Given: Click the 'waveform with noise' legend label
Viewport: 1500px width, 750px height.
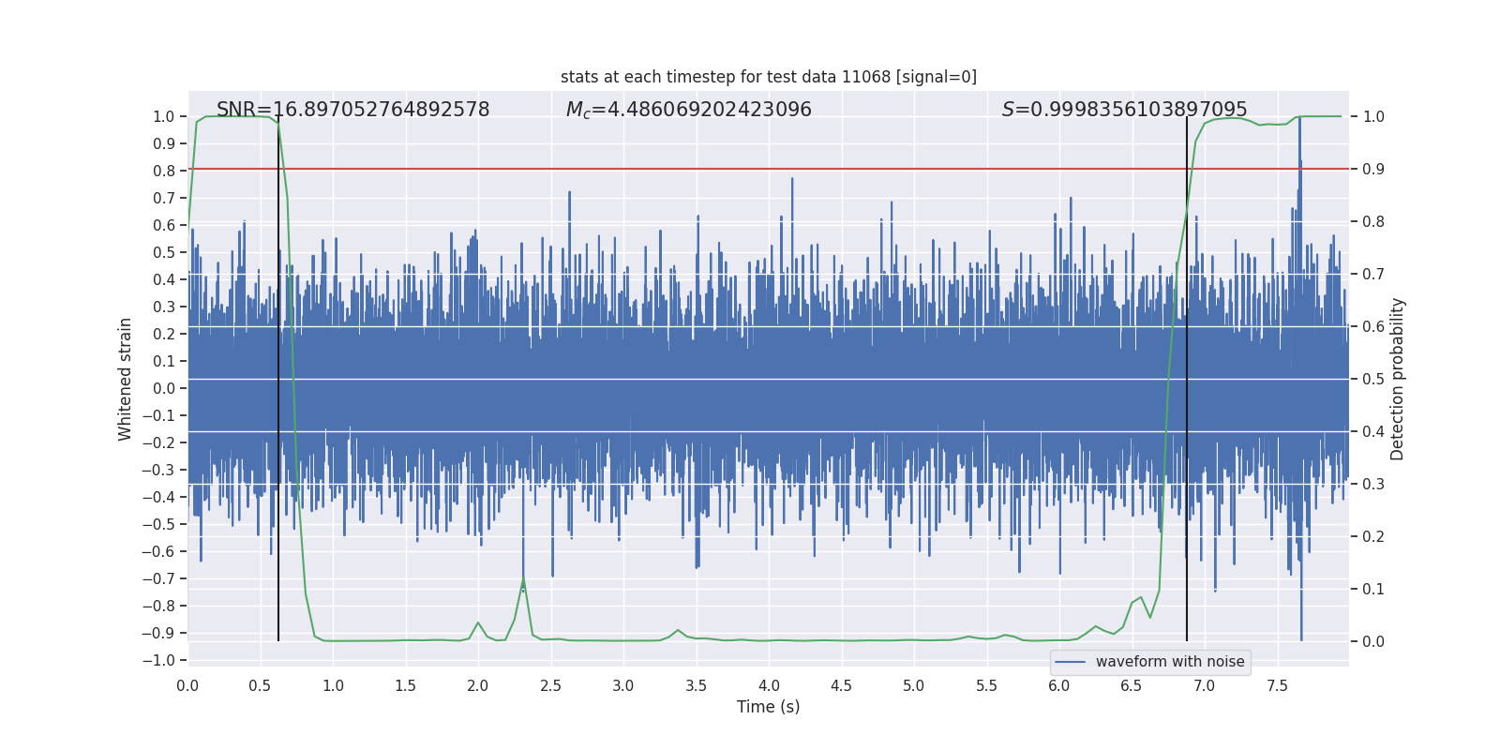Looking at the screenshot, I should click(1169, 662).
